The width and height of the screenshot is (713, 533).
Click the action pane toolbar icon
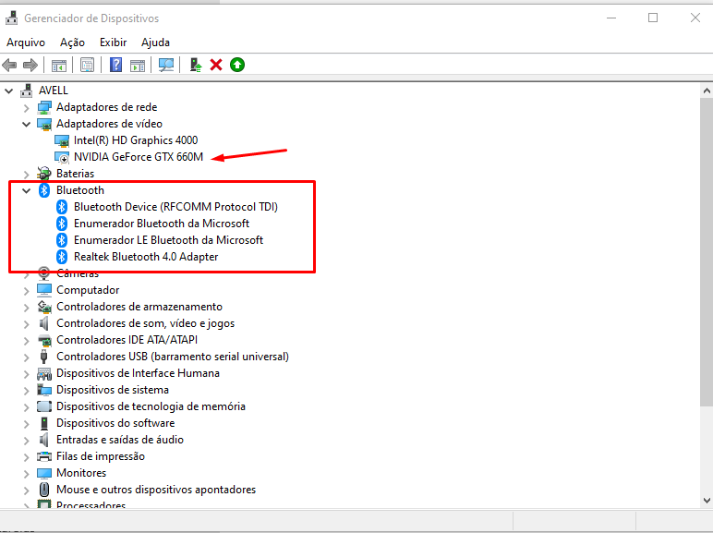pos(138,65)
